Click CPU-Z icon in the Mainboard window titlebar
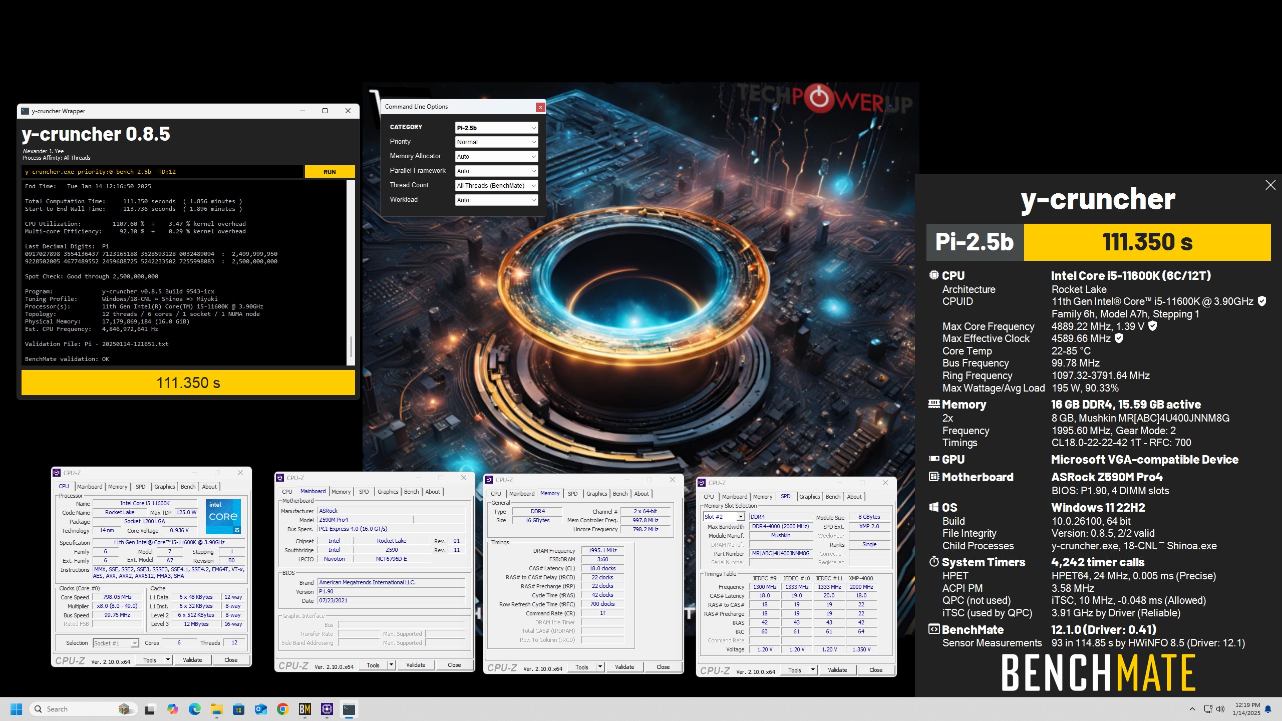 pyautogui.click(x=280, y=478)
